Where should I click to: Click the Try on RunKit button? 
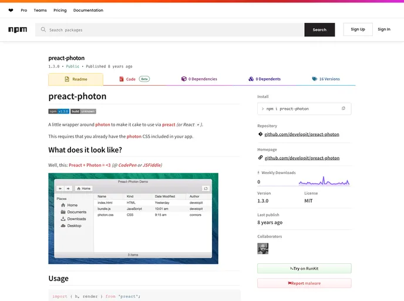click(x=304, y=269)
